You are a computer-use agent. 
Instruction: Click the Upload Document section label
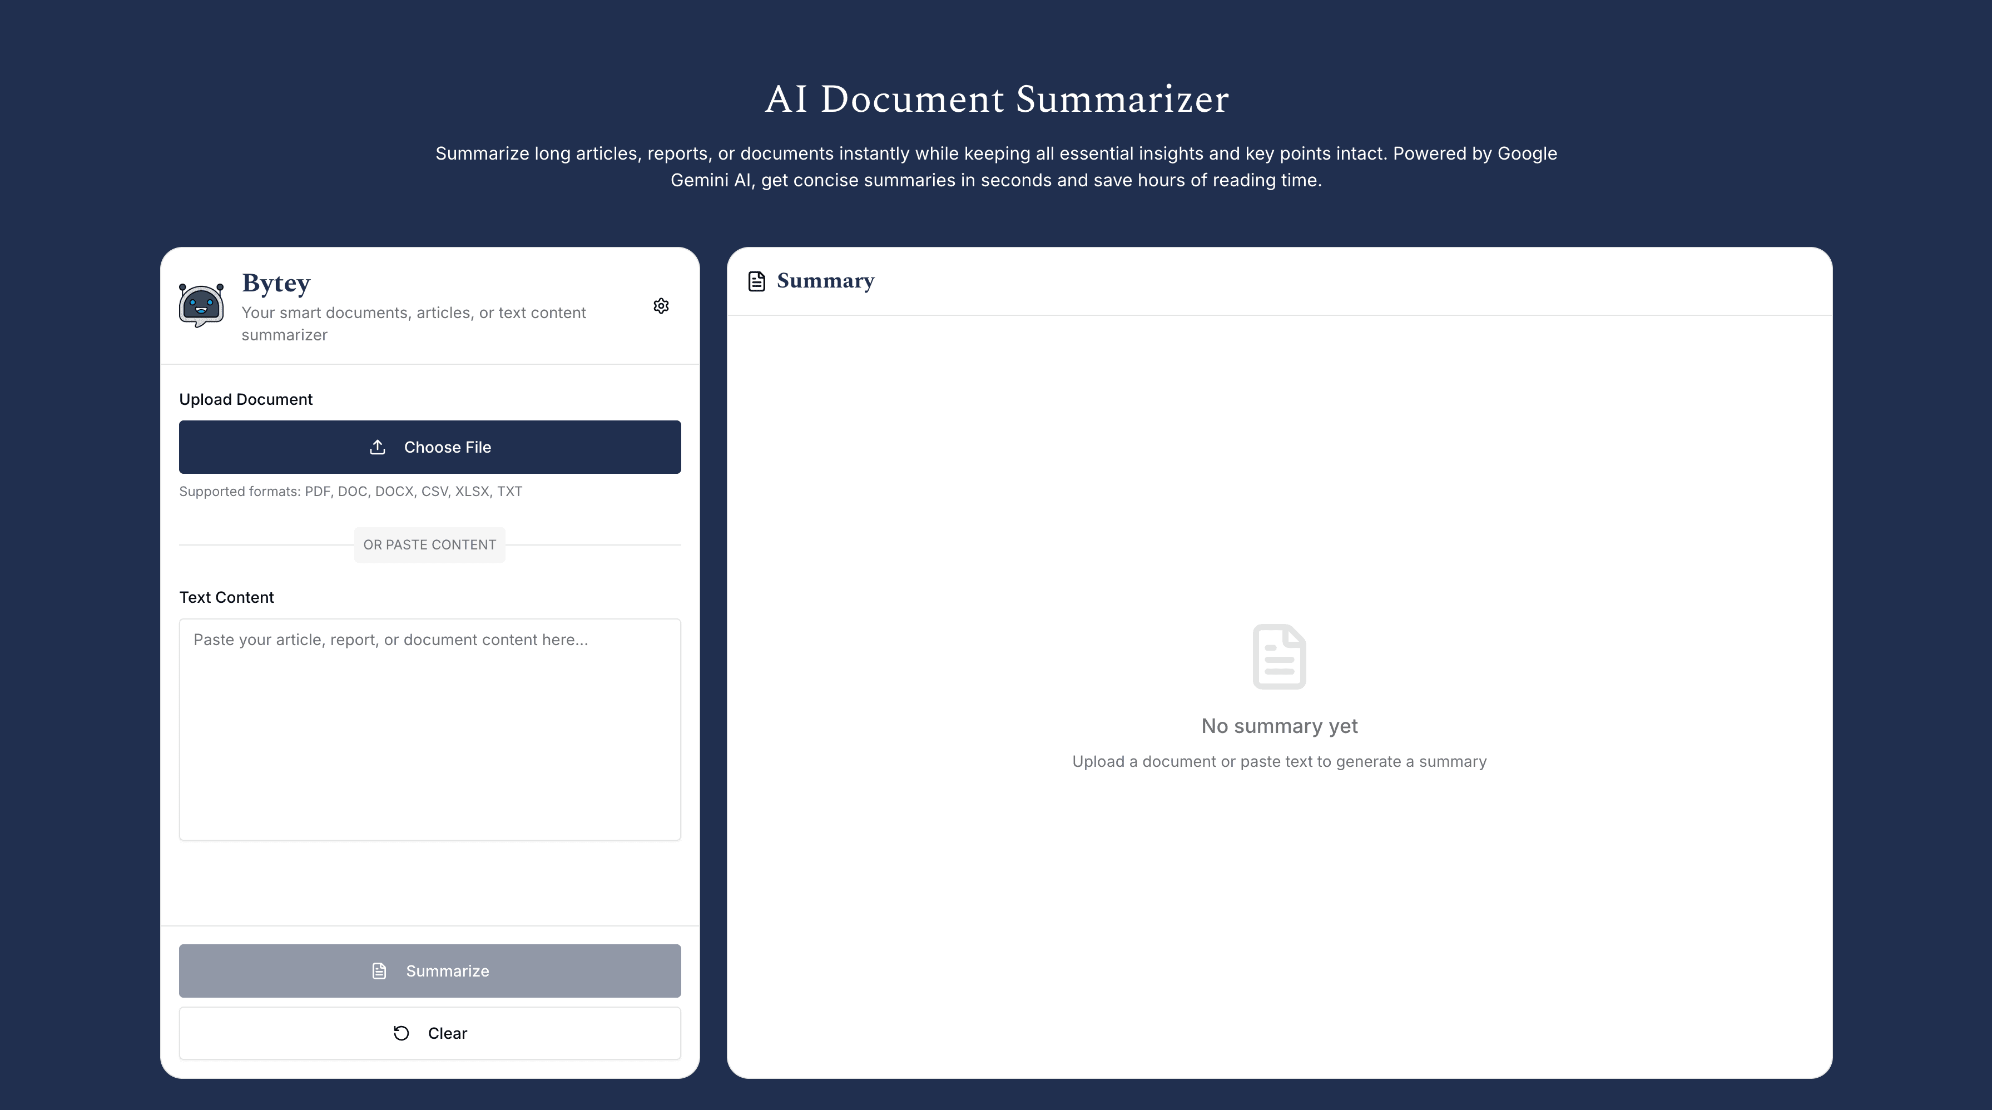tap(246, 399)
